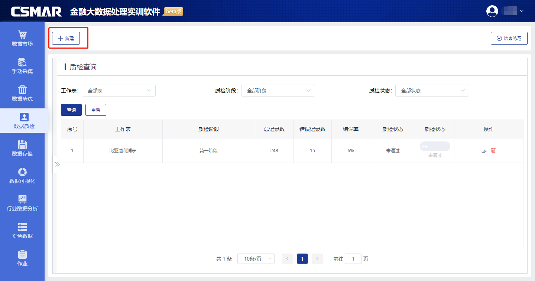Click the 手动采集 database search icon

tap(22, 62)
